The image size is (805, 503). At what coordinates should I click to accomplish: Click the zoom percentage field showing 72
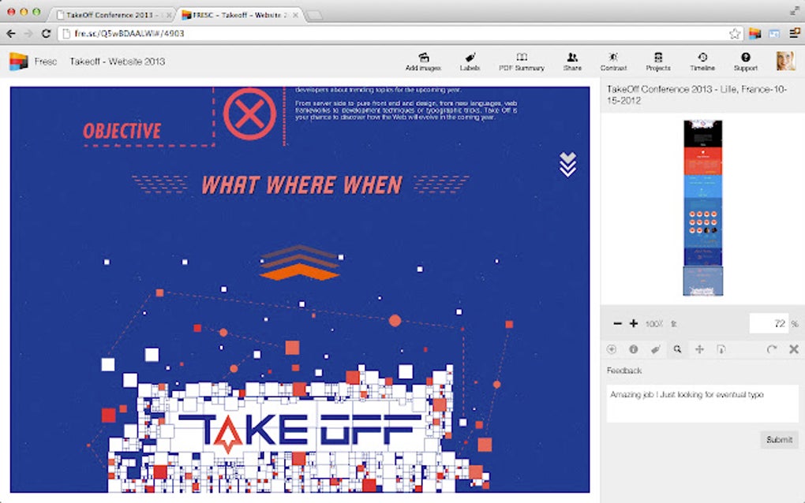[768, 323]
